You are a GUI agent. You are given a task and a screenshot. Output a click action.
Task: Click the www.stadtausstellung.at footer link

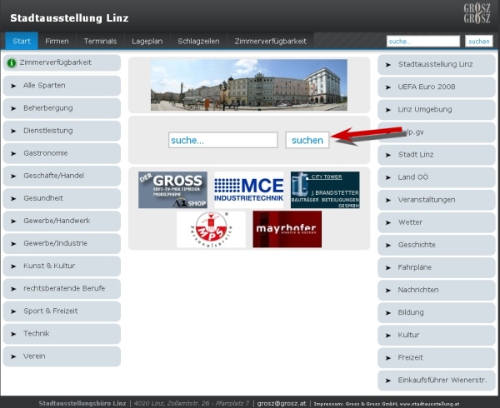[x=429, y=404]
